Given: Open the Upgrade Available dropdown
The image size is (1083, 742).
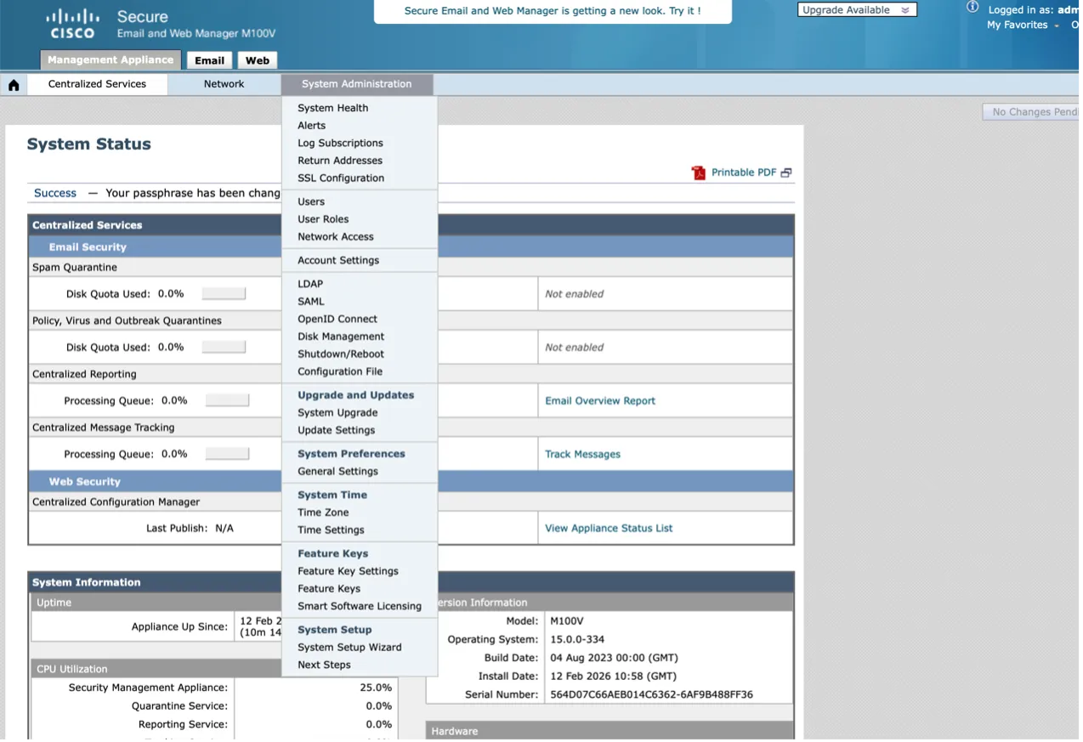Looking at the screenshot, I should (856, 10).
